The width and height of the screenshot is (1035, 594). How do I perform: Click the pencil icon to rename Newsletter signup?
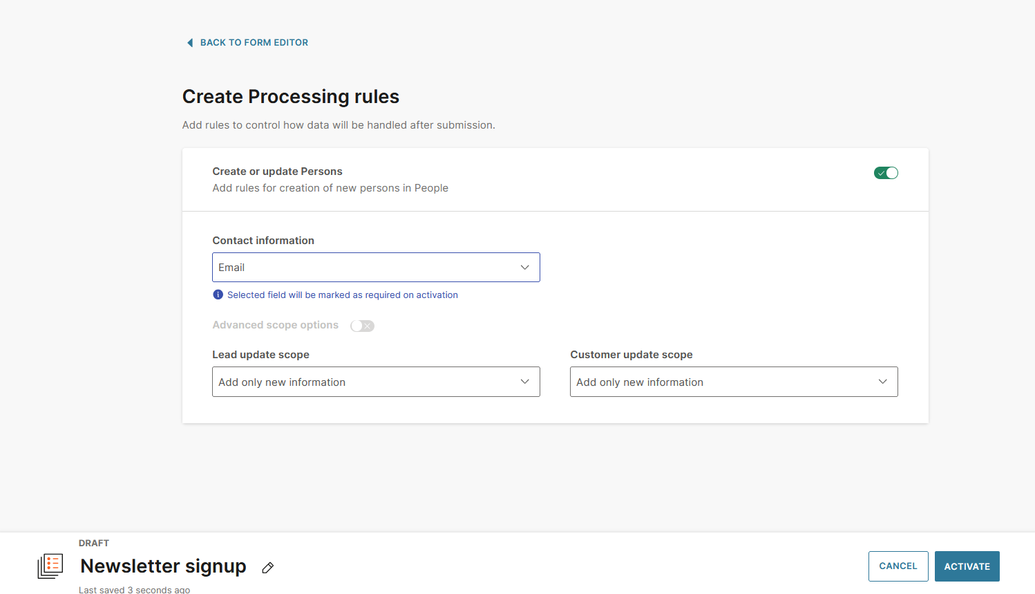[x=268, y=568]
